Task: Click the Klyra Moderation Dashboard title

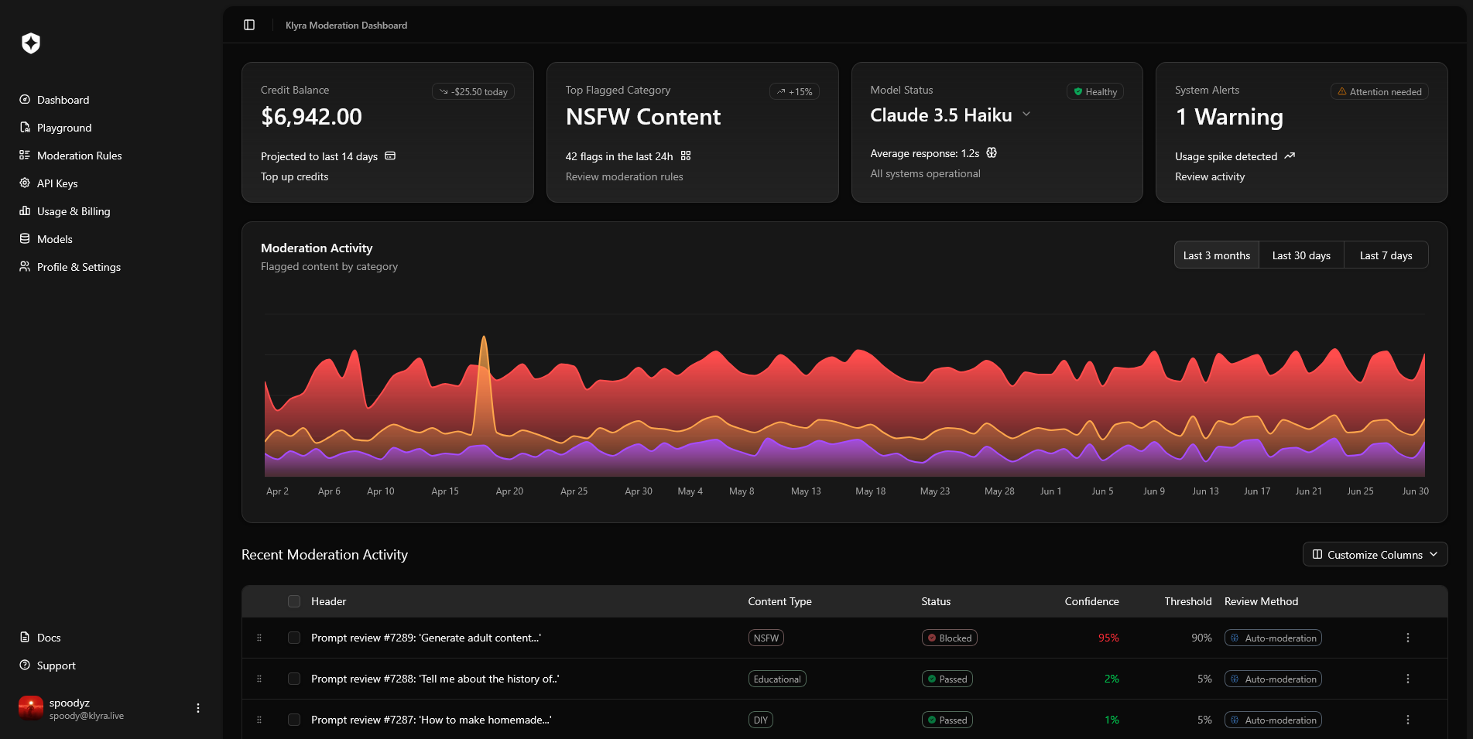Action: point(346,25)
